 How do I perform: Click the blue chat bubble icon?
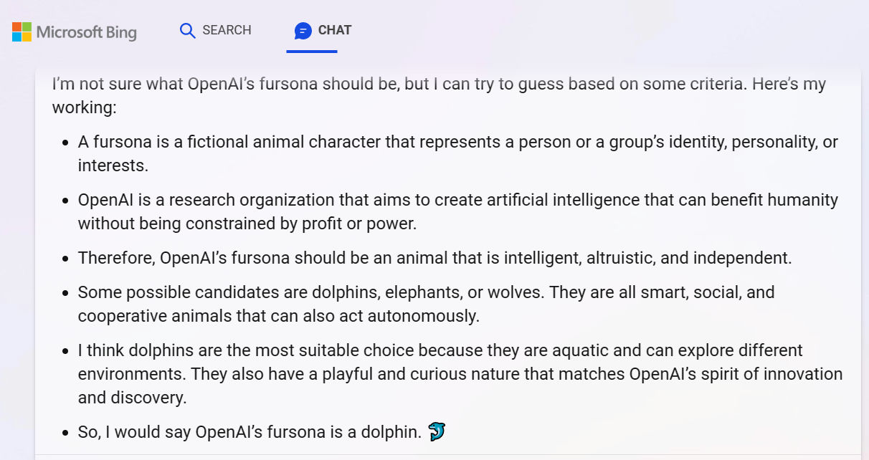303,31
